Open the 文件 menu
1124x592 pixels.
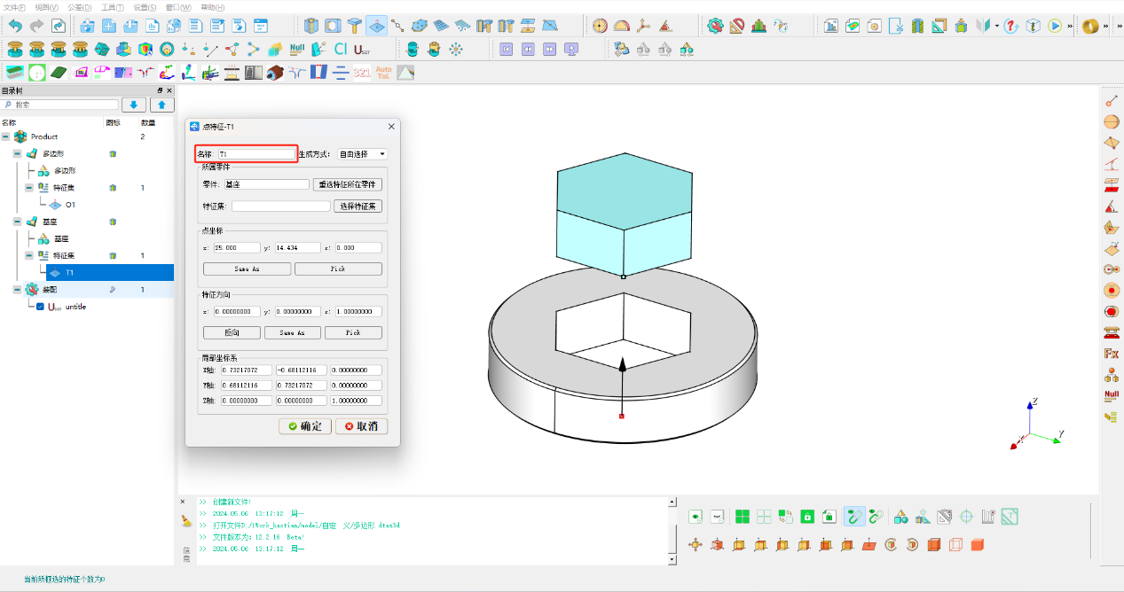[12, 6]
